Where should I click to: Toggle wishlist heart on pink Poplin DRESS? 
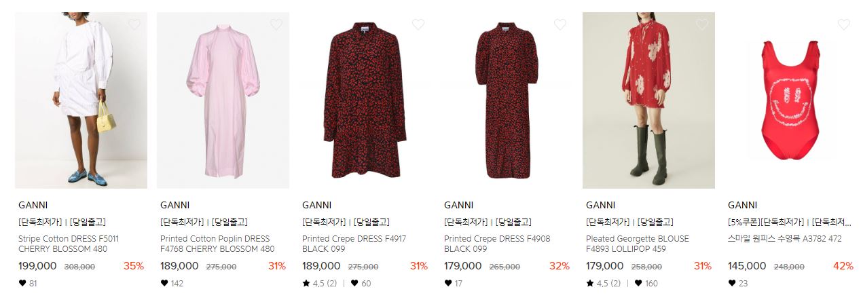(276, 24)
